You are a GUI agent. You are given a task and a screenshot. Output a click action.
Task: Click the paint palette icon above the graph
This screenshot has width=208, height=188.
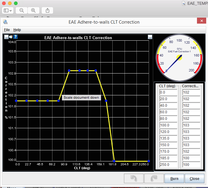coord(11,37)
